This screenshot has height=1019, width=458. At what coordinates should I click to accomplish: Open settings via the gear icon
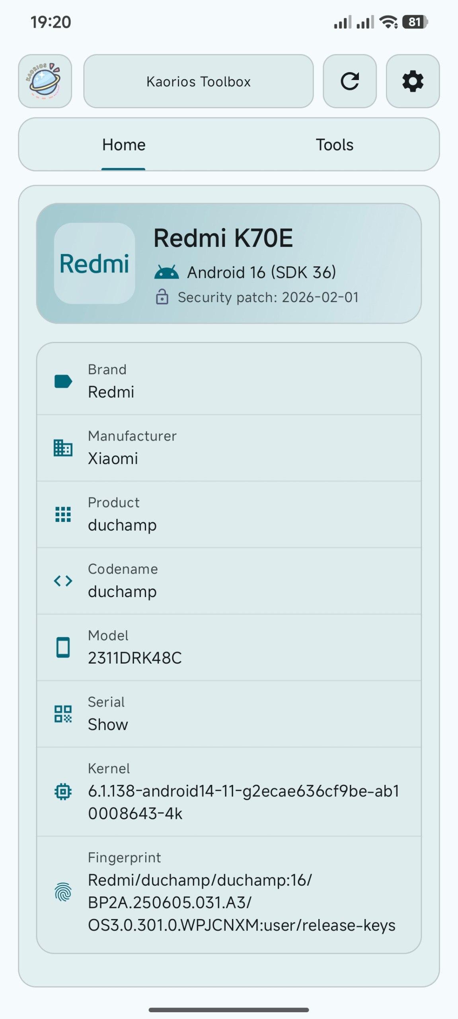(413, 81)
